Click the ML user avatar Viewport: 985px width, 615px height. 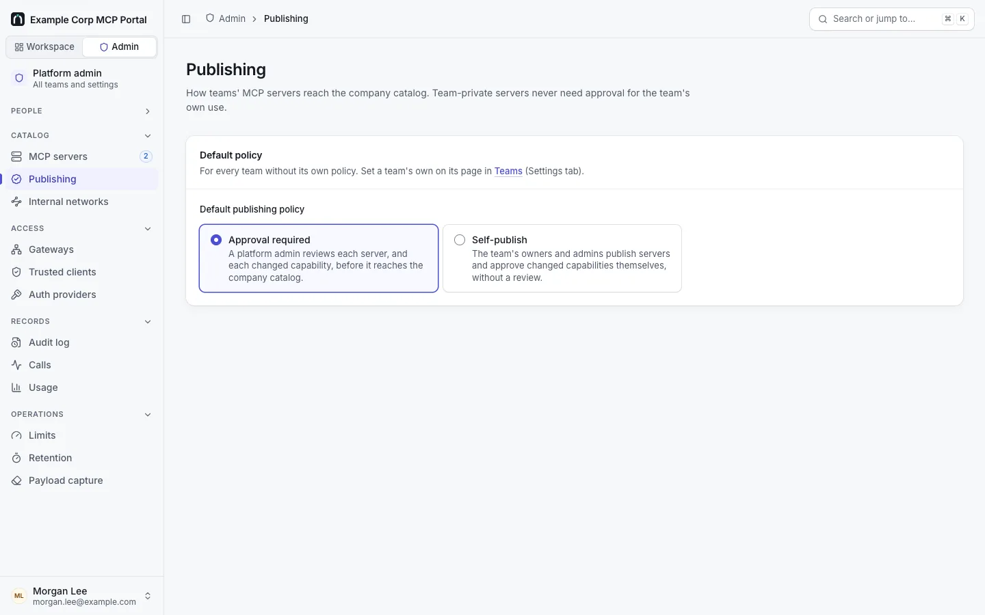coord(19,596)
